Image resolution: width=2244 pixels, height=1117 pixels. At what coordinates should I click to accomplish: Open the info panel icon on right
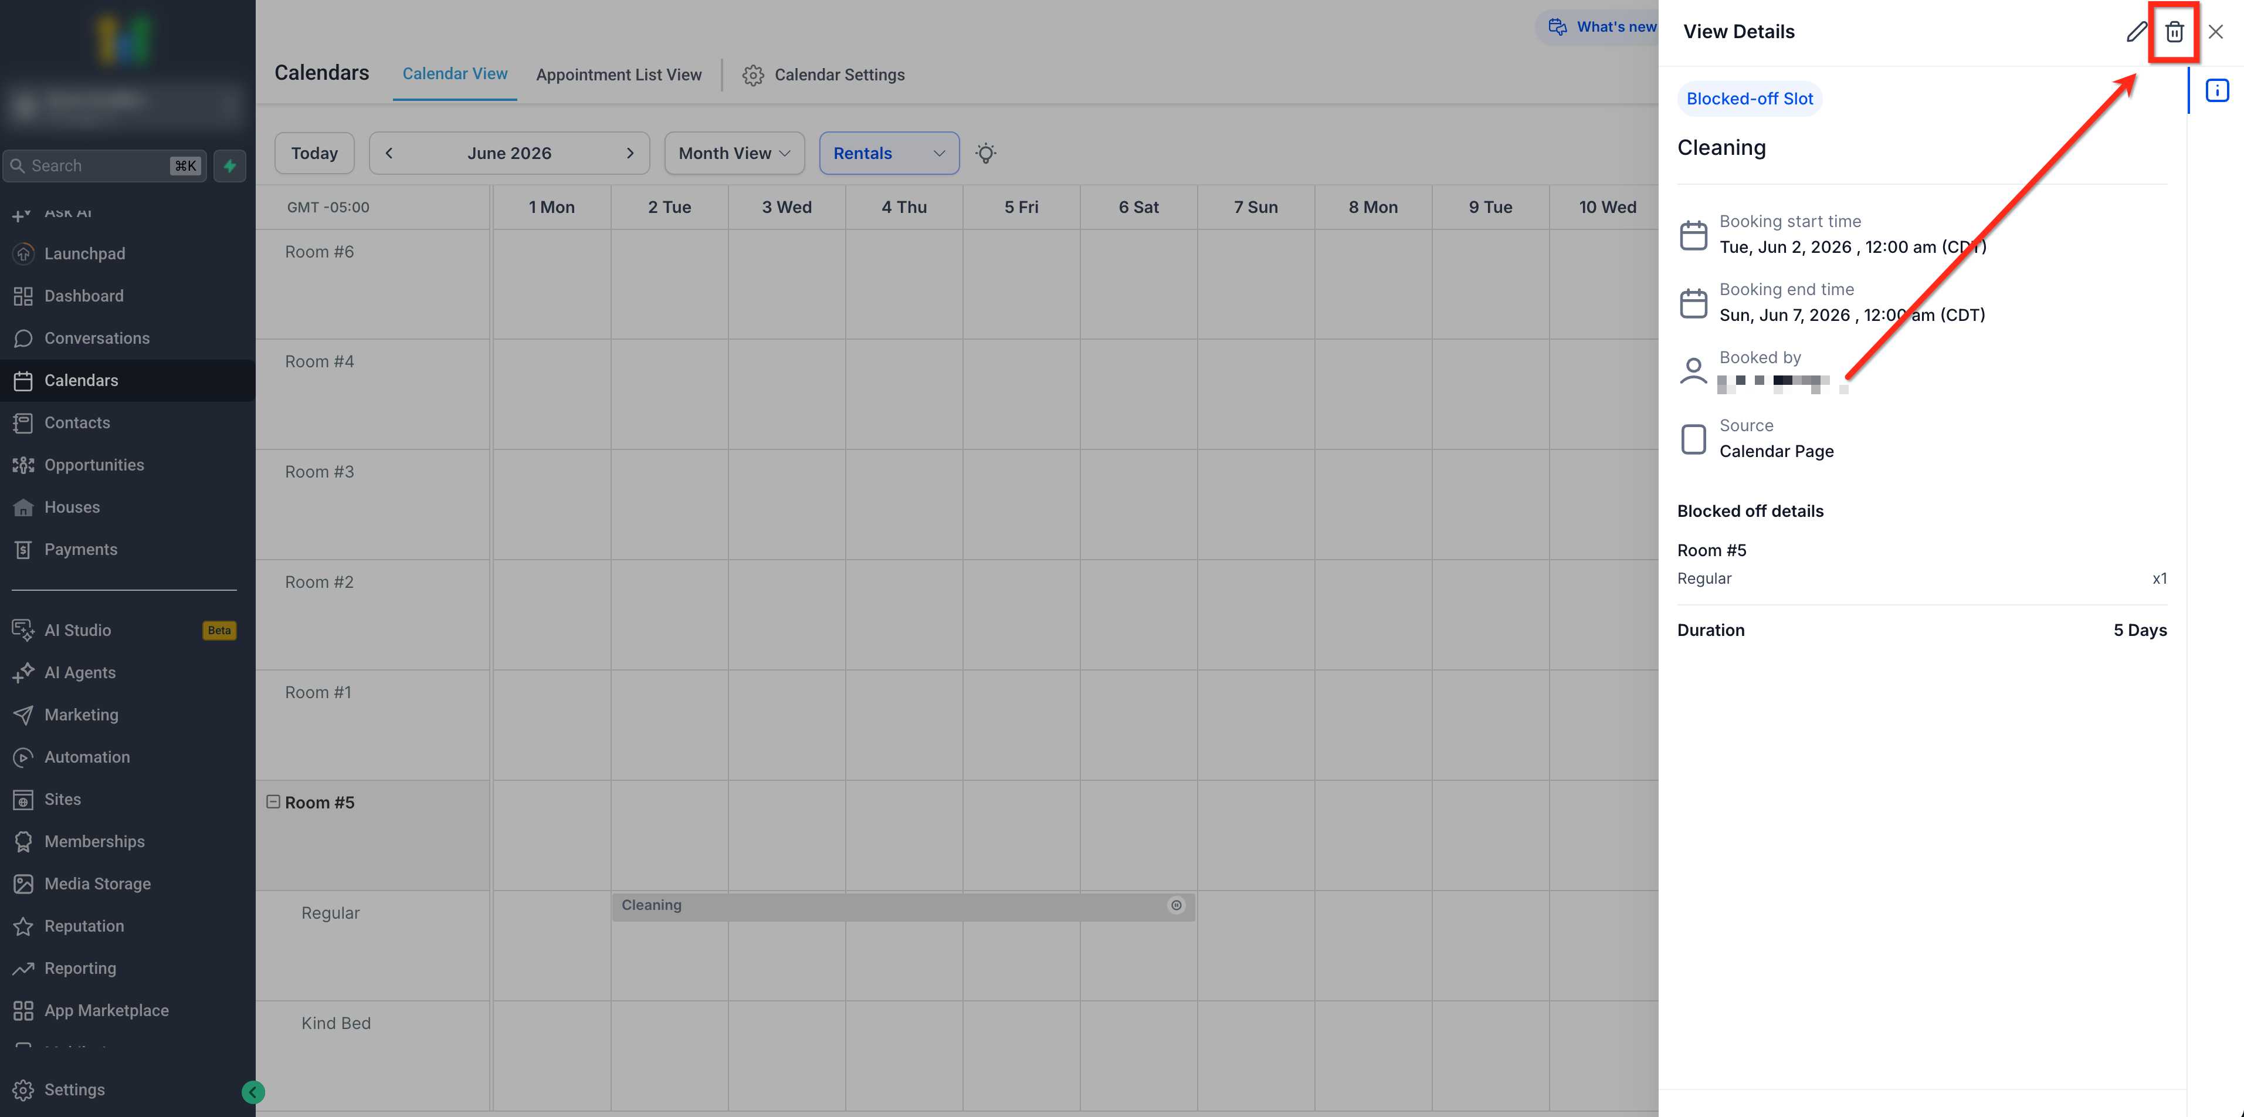coord(2216,90)
